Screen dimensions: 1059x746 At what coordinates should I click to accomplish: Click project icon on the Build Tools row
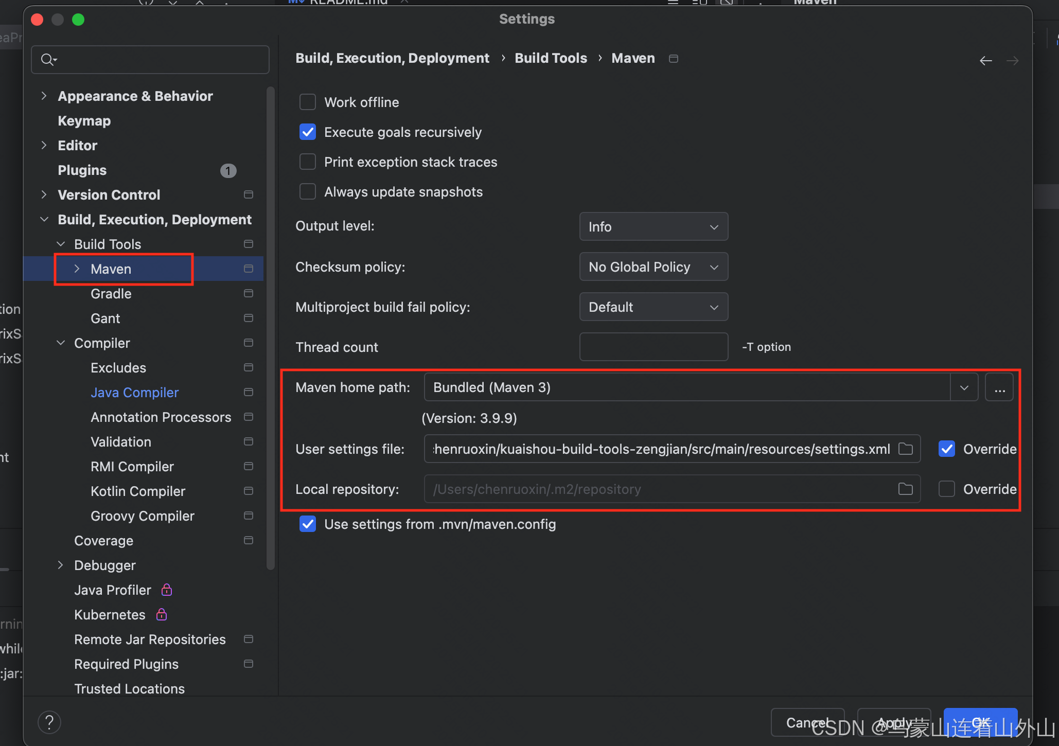pyautogui.click(x=248, y=244)
